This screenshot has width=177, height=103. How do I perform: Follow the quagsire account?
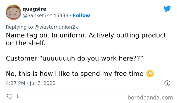click(81, 15)
